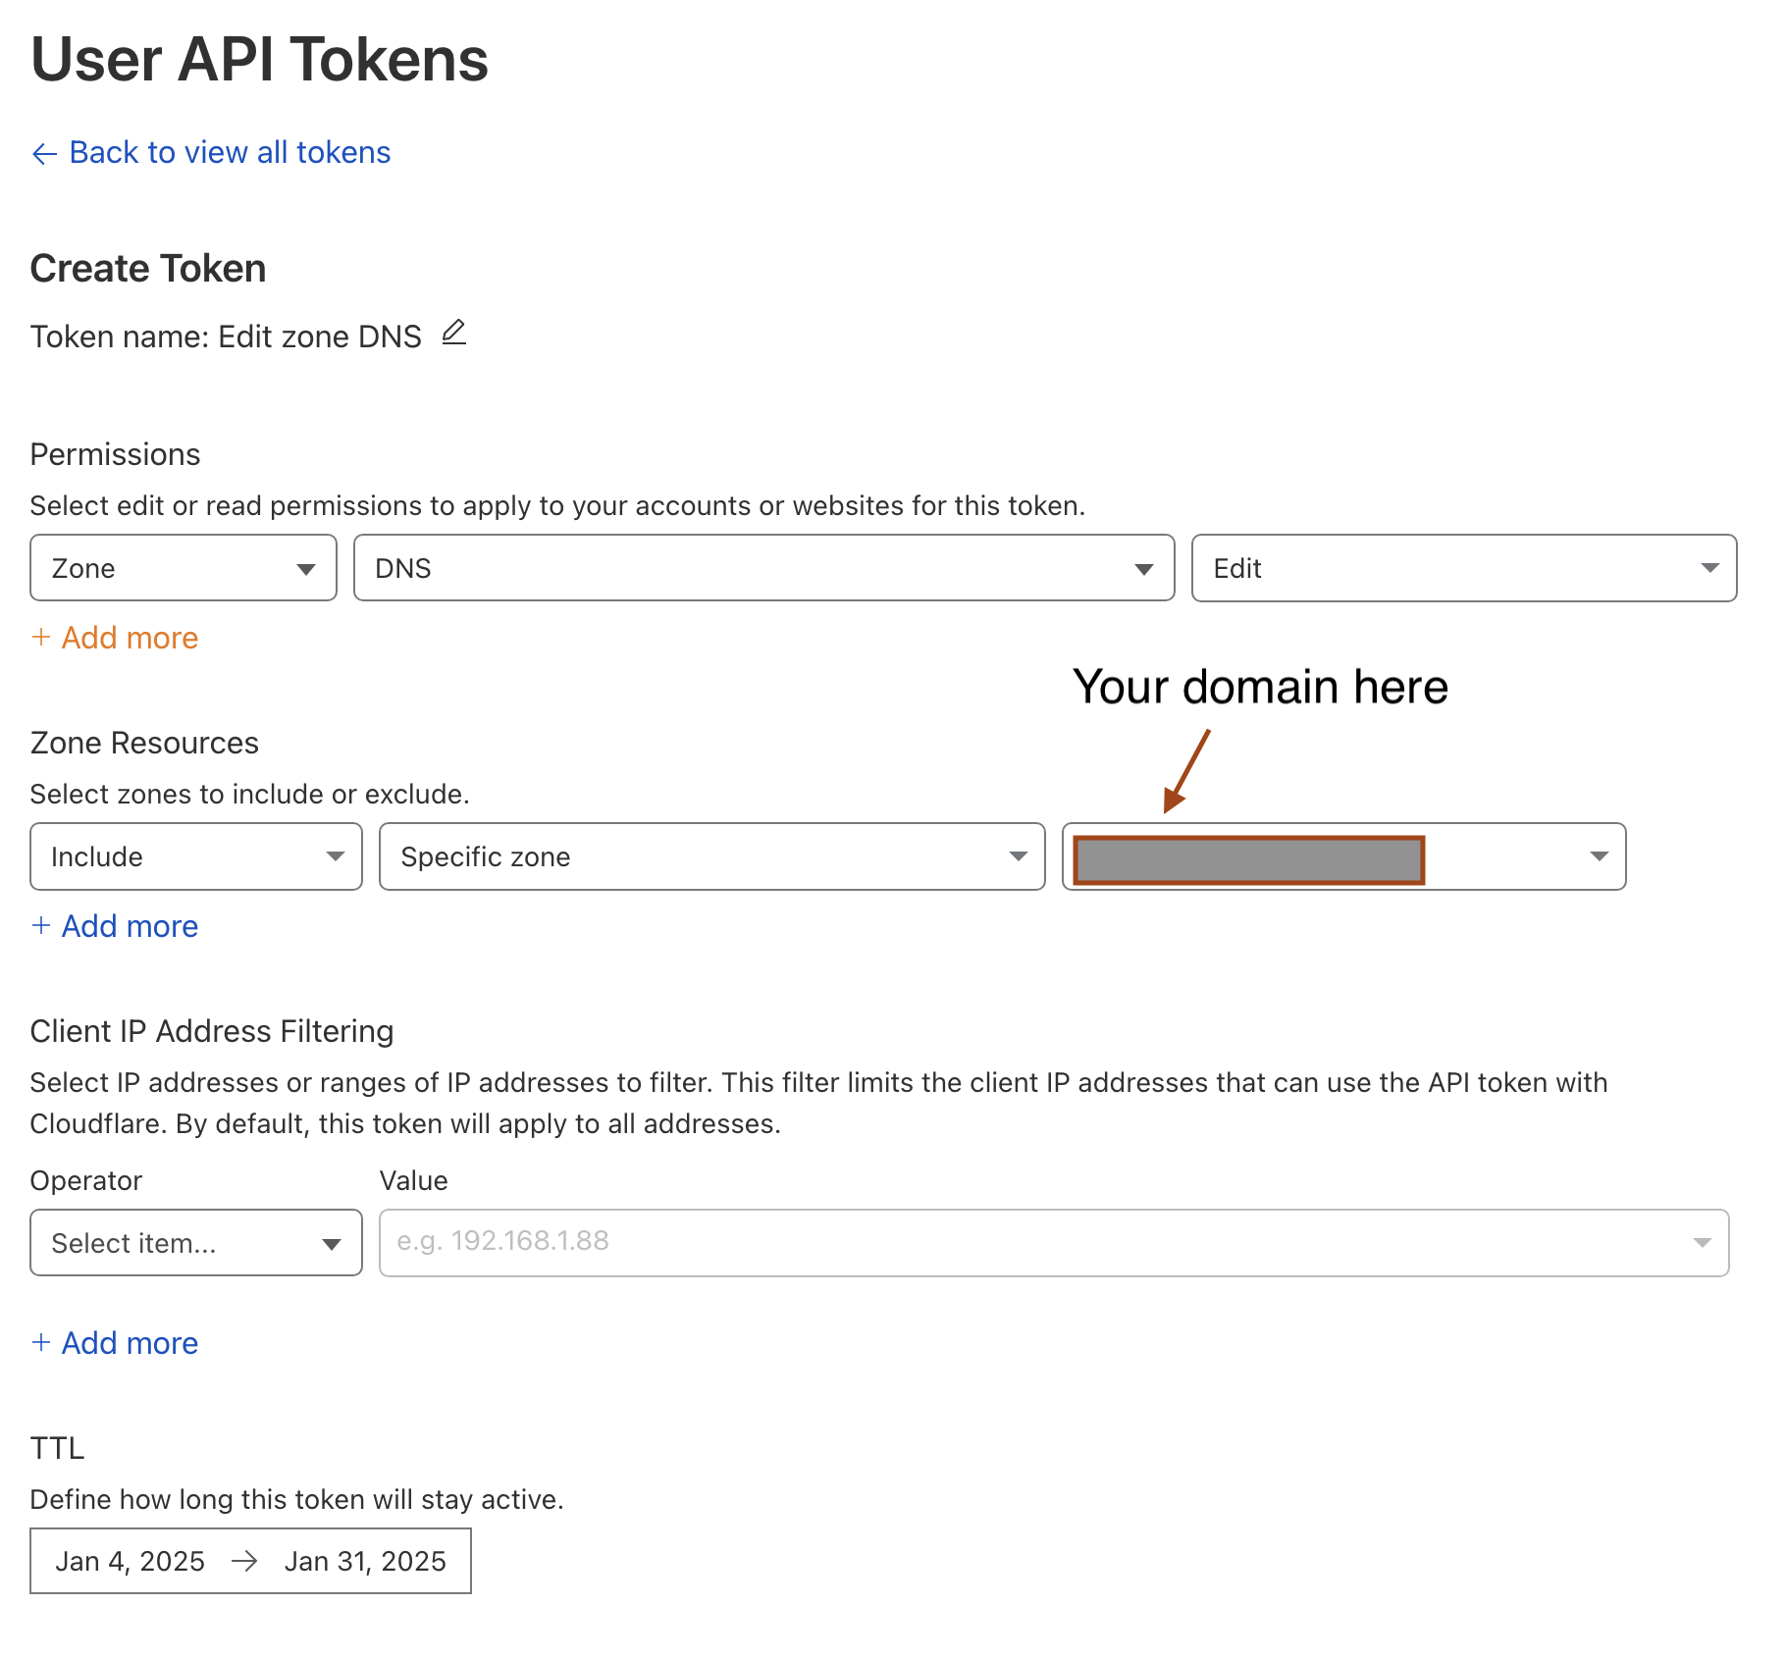Click the back arrow icon beside view all tokens

point(44,154)
